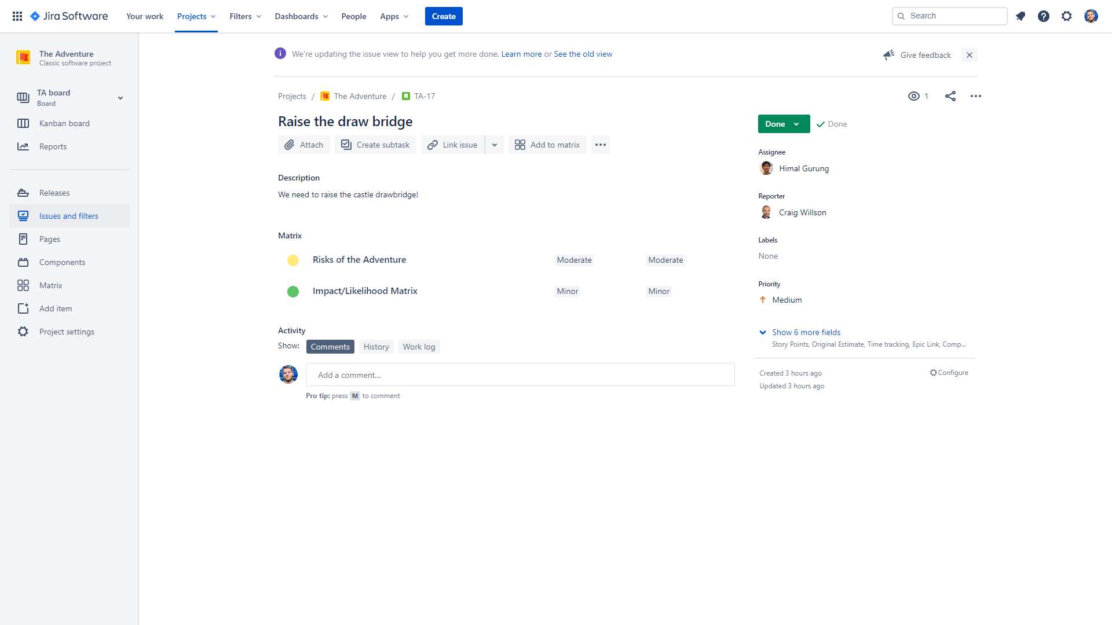Image resolution: width=1112 pixels, height=625 pixels.
Task: Open the Dashboards menu
Action: 301,16
